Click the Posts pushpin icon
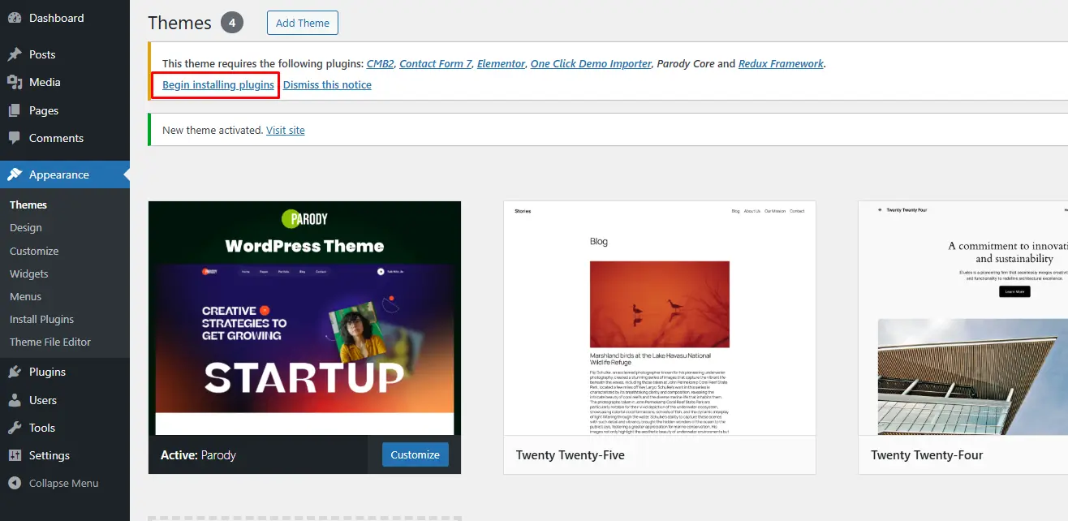The height and width of the screenshot is (521, 1068). (x=15, y=54)
